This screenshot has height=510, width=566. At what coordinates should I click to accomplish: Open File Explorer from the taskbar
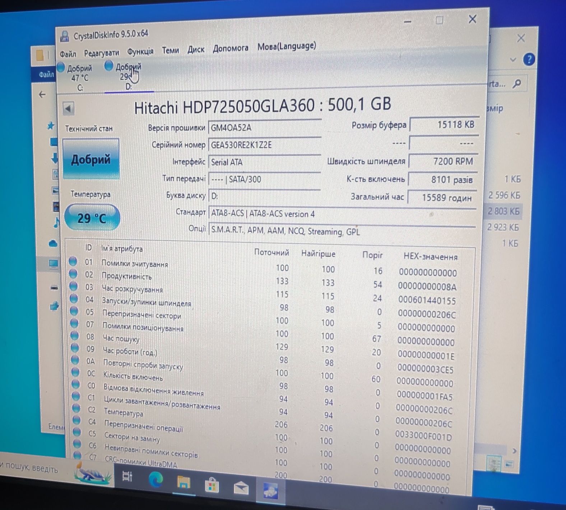tap(184, 482)
